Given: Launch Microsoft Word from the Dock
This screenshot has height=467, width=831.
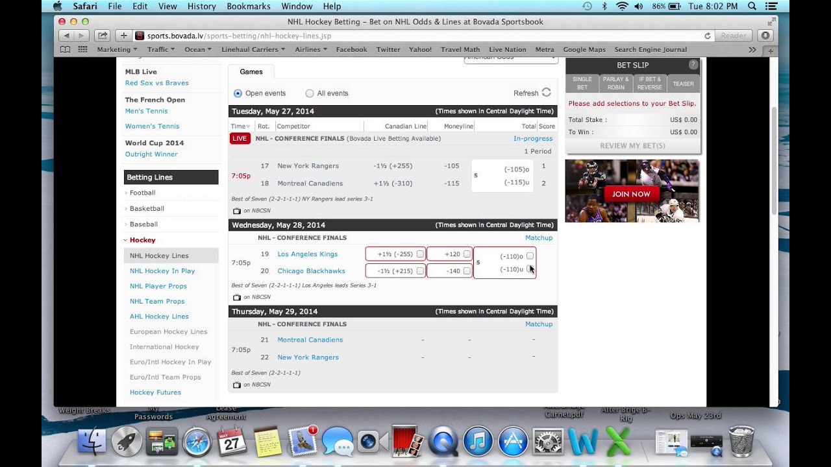Looking at the screenshot, I should point(583,442).
